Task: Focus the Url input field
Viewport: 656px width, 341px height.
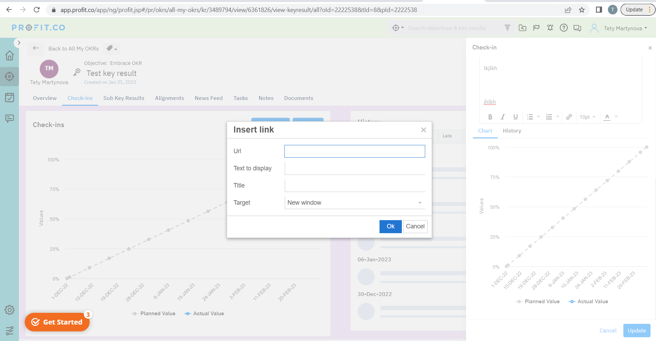Action: (x=355, y=151)
